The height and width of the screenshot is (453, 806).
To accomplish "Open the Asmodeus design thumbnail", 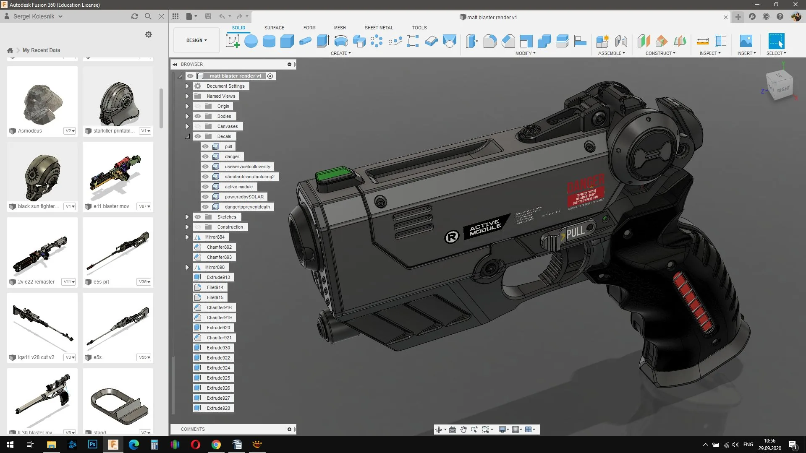I will 42,96.
